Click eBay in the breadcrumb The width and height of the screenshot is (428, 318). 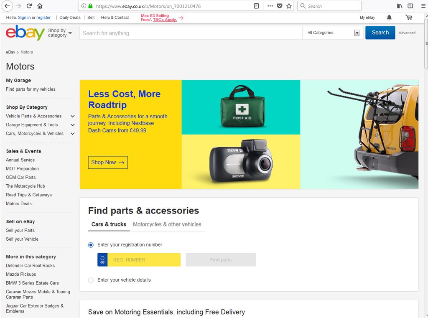pos(10,52)
